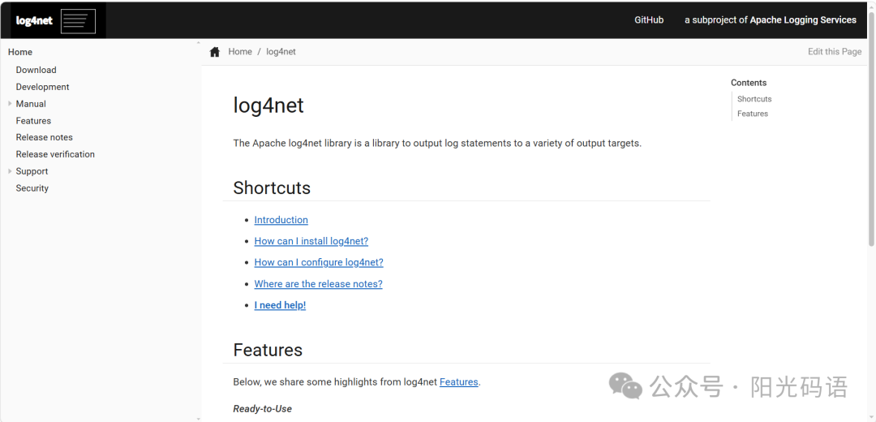Jump to Shortcuts in Contents panel
Image resolution: width=876 pixels, height=422 pixels.
click(x=754, y=99)
